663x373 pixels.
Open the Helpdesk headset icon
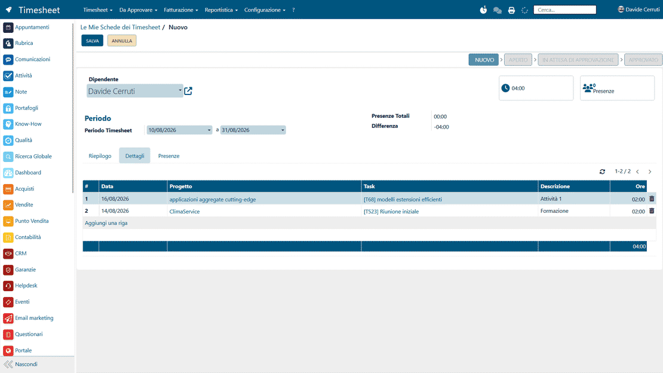tap(8, 286)
